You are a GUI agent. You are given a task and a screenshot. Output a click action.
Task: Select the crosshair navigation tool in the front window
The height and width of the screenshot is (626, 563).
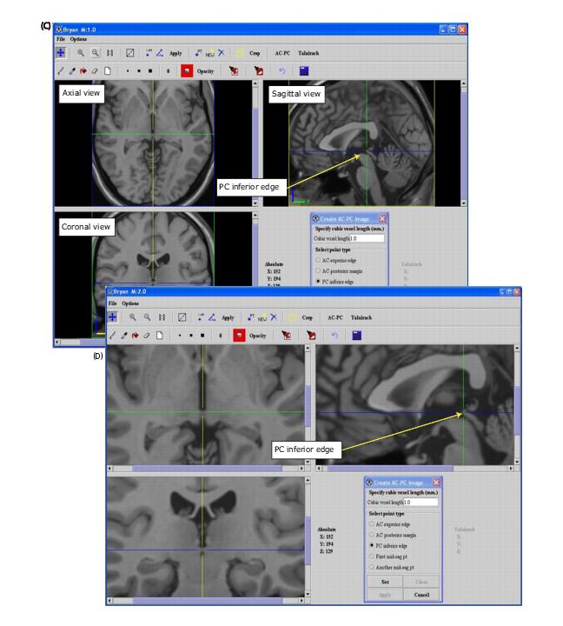coord(114,318)
